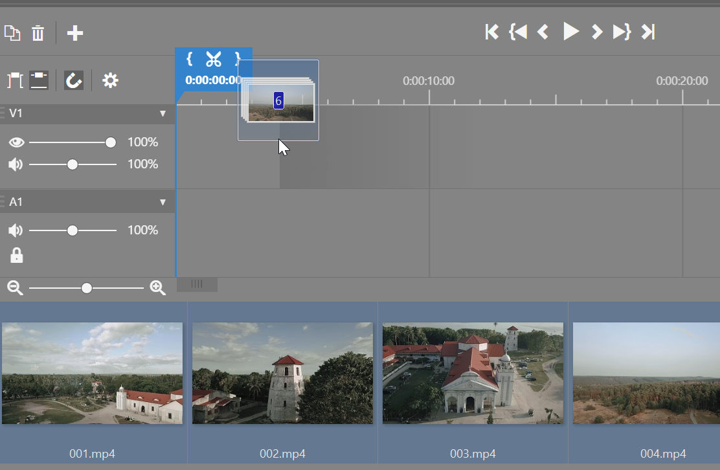The image size is (720, 470).
Task: Select 002.mp4 bell tower thumbnail
Action: click(x=282, y=373)
